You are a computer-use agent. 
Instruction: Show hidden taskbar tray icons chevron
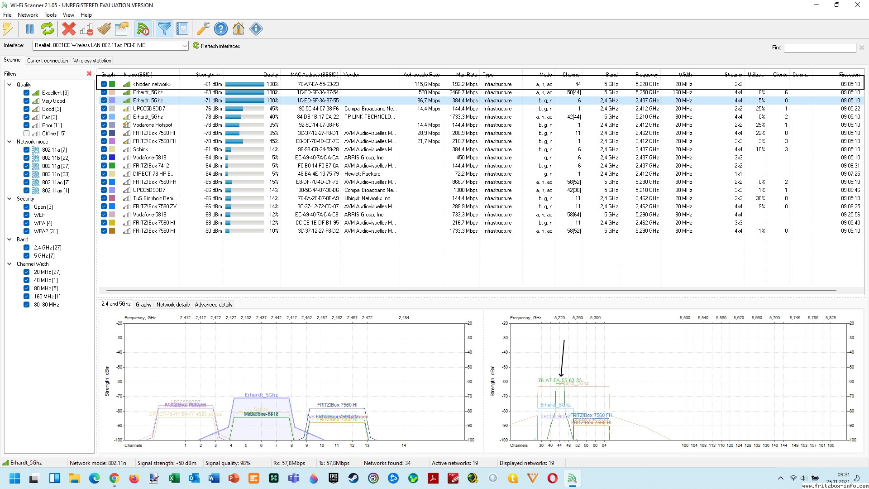tap(780, 478)
